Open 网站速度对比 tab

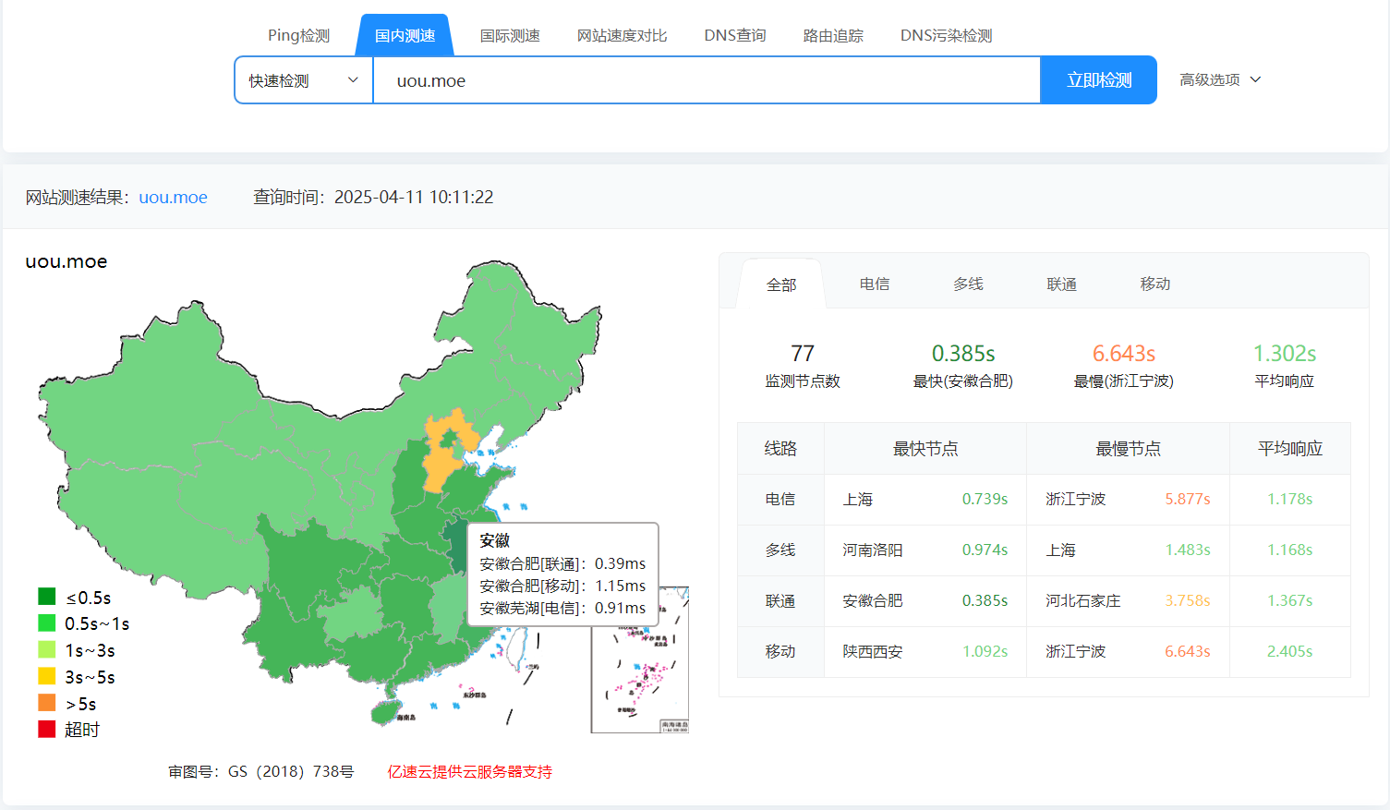click(x=622, y=35)
